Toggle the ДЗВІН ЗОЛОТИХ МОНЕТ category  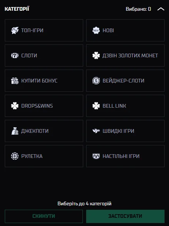coord(125,55)
